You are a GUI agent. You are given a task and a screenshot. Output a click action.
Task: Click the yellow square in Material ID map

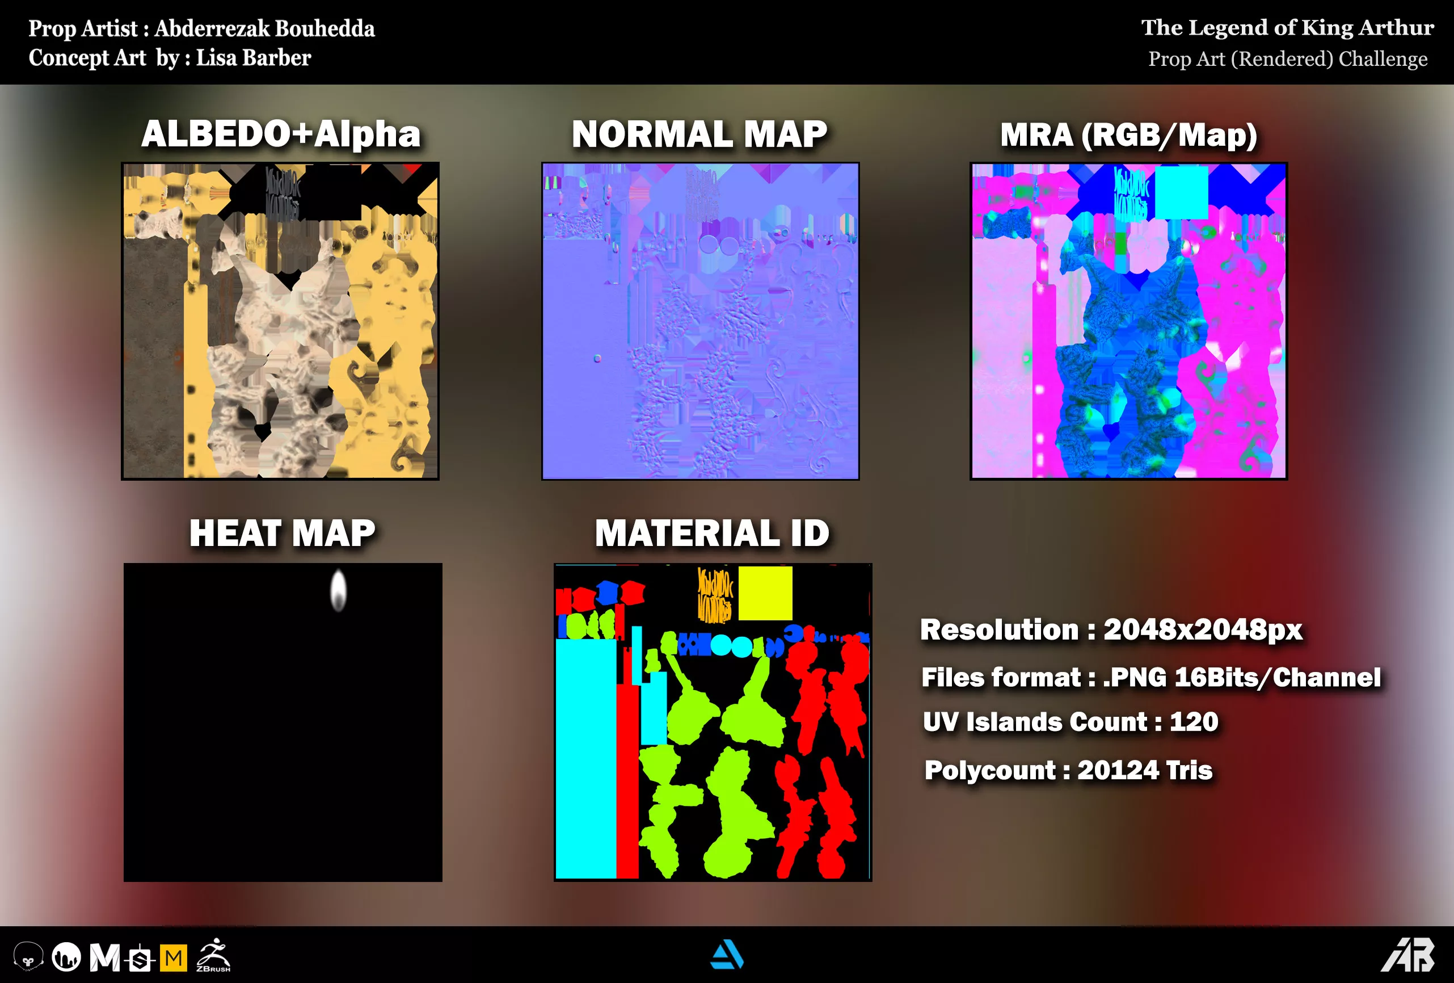pyautogui.click(x=765, y=593)
